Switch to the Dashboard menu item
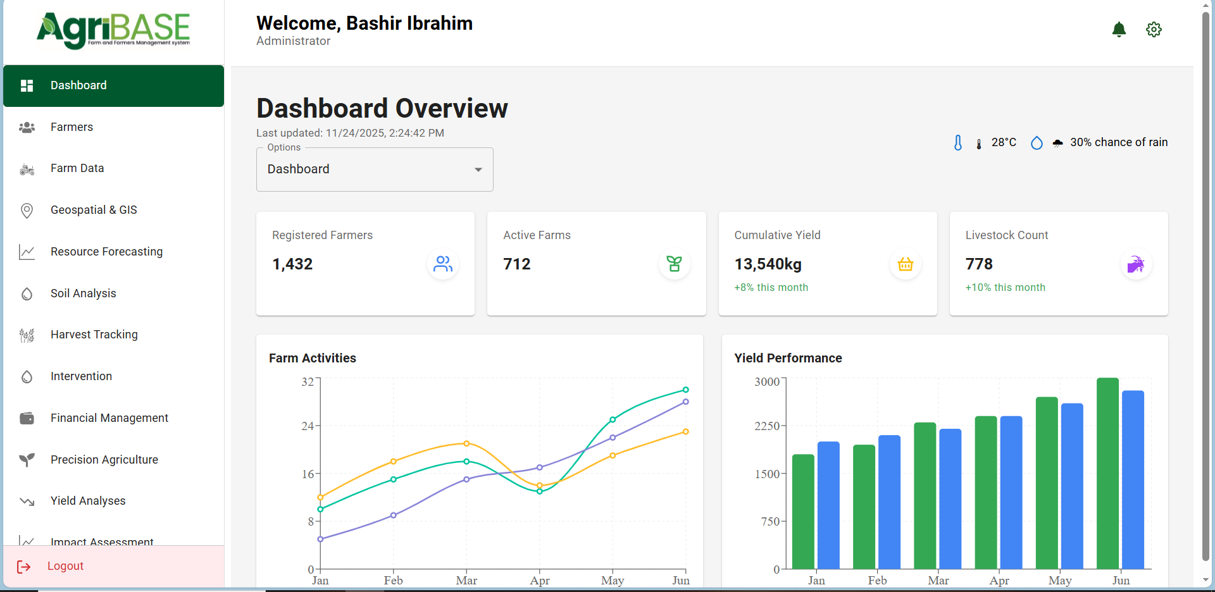 click(78, 85)
